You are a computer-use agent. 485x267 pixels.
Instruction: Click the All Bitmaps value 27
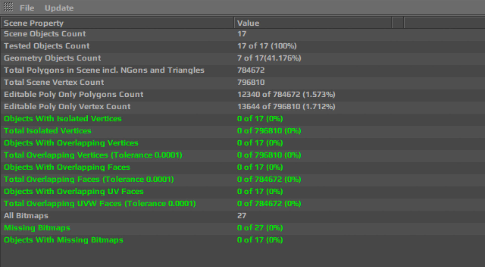(x=242, y=216)
